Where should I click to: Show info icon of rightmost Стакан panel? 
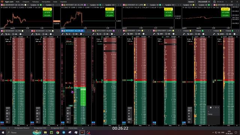click(234, 34)
